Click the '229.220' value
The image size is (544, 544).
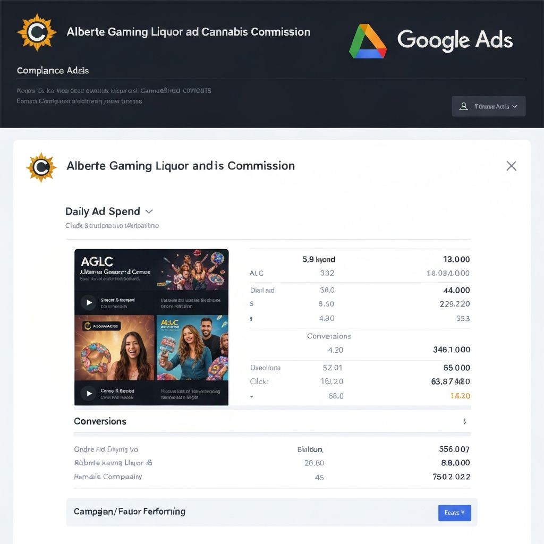coord(455,304)
